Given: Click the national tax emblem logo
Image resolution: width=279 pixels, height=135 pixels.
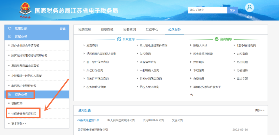Looking at the screenshot, I should click(25, 9).
